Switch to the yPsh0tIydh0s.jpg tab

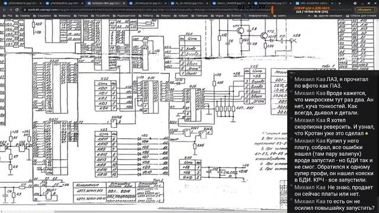click(63, 4)
